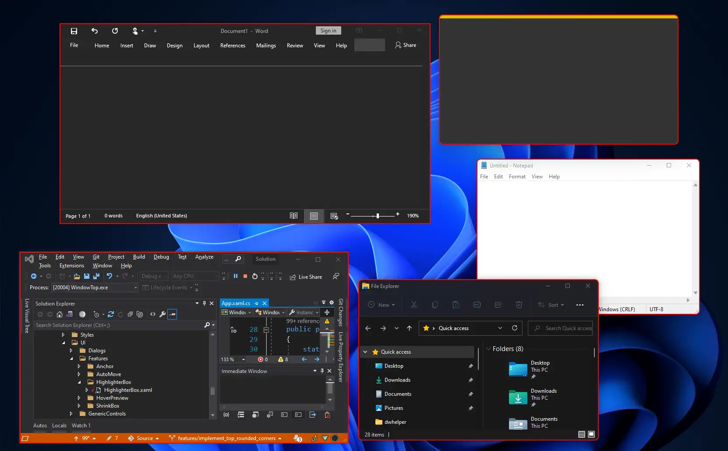Viewport: 728px width, 451px height.
Task: Start debugging with the continue icon in Visual Studio
Action: click(225, 276)
